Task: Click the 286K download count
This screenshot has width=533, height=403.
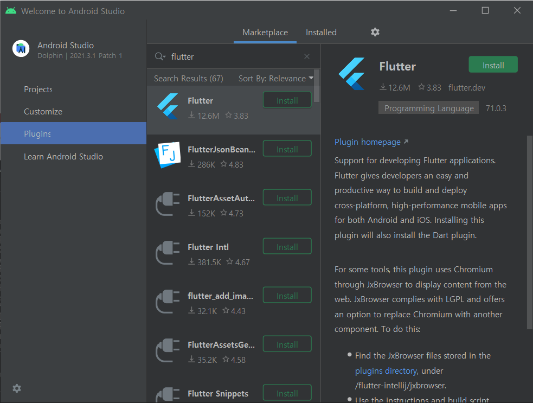Action: click(x=202, y=164)
